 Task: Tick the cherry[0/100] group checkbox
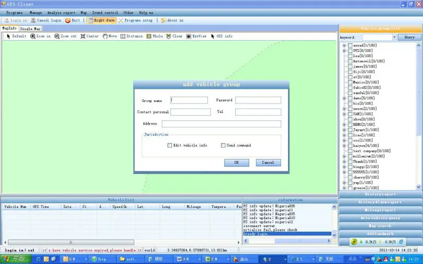[350, 177]
